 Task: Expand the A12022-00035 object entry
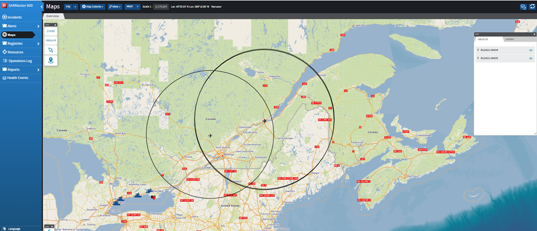(x=478, y=58)
